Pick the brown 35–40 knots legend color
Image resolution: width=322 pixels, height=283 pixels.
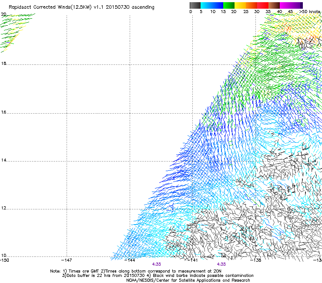(x=274, y=5)
